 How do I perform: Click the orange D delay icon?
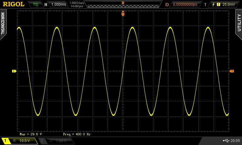coord(167,5)
